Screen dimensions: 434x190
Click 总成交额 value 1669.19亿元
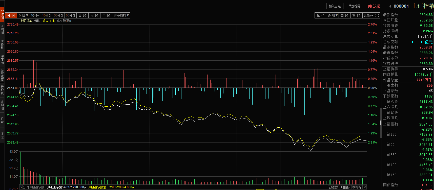click(422, 42)
